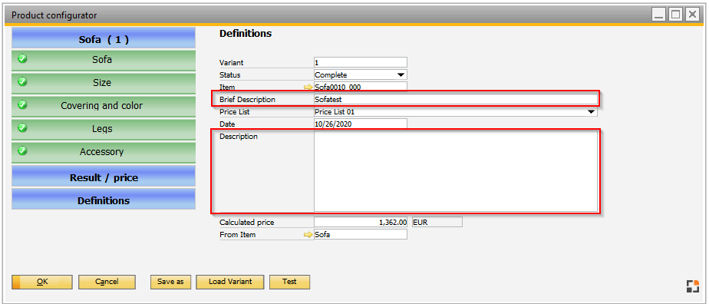Screen dimensions: 709x304
Task: Open the Legs configuration step
Action: 104,130
